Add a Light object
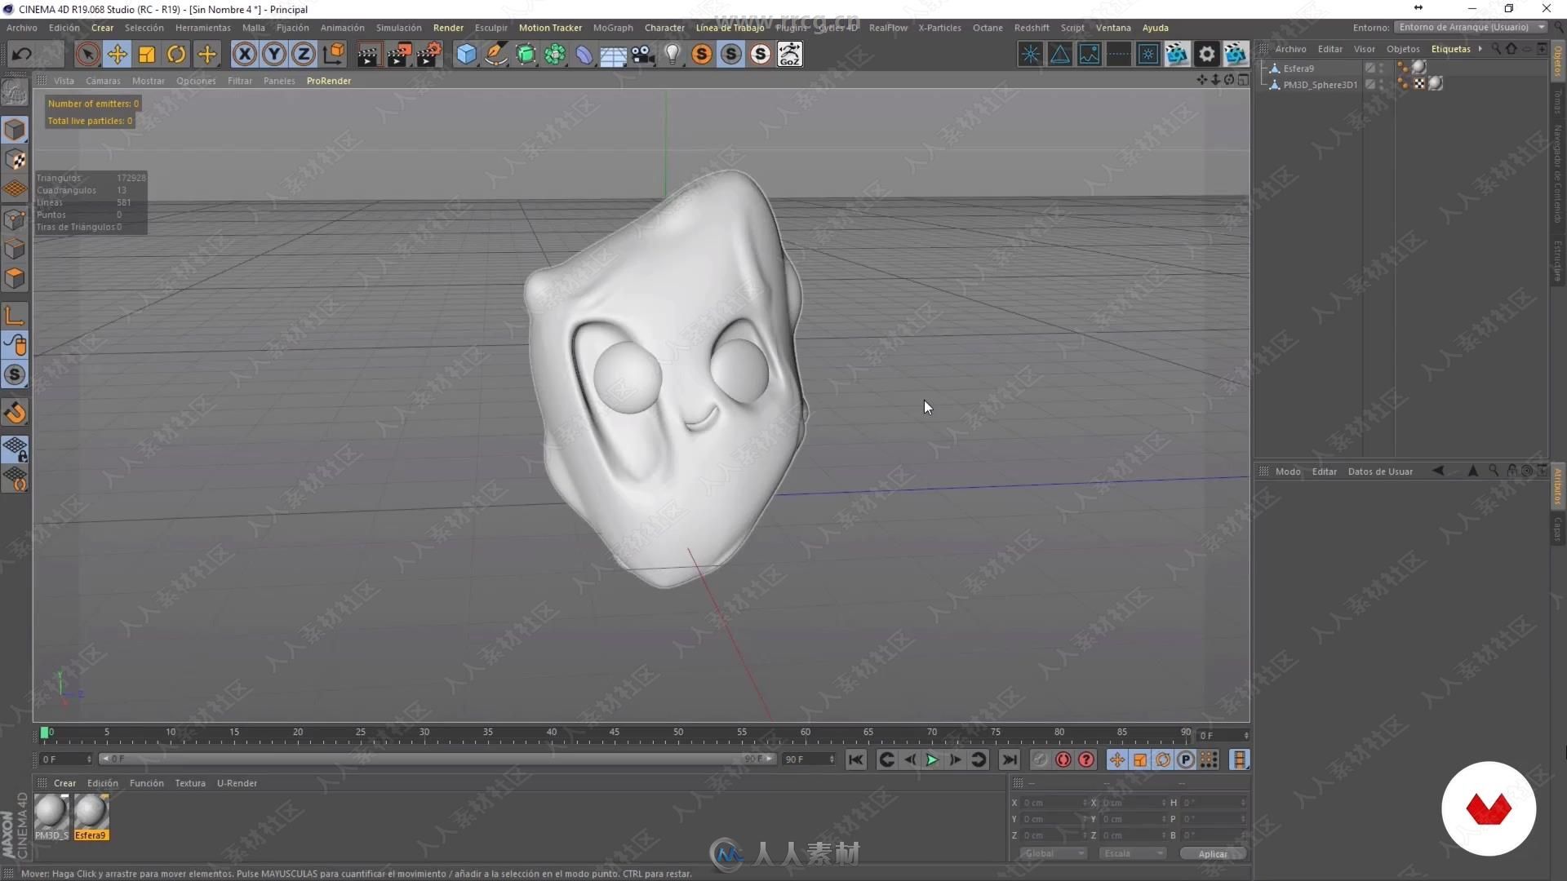The height and width of the screenshot is (881, 1567). 672,55
